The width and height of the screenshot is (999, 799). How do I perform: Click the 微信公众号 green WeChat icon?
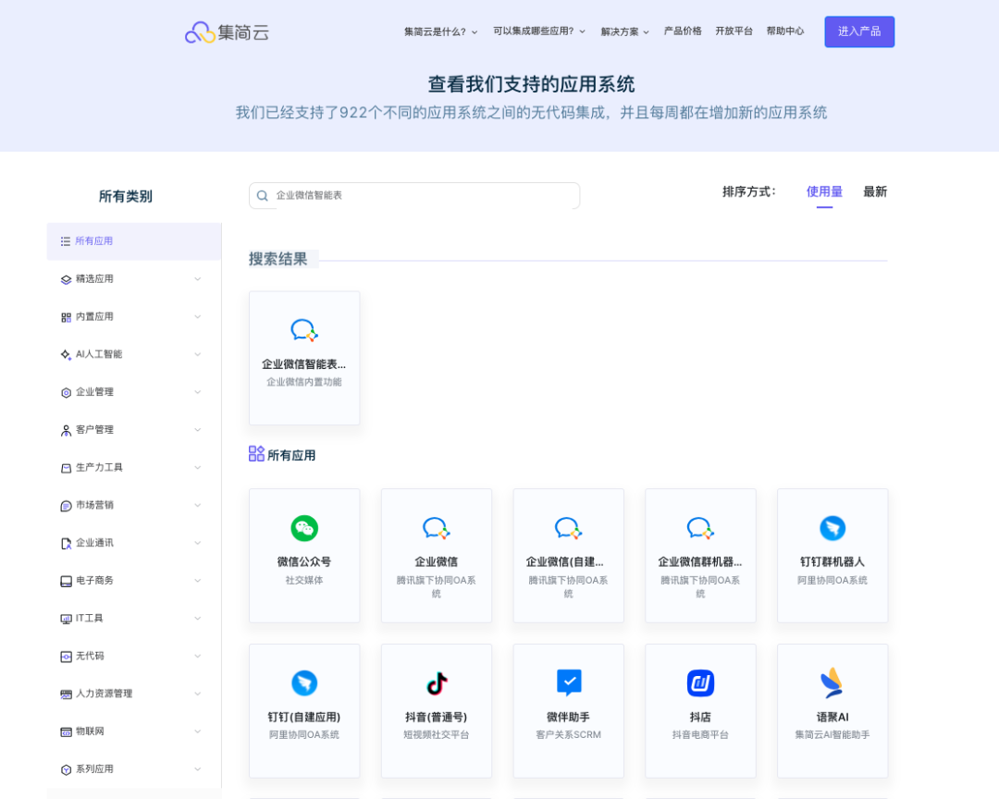304,528
